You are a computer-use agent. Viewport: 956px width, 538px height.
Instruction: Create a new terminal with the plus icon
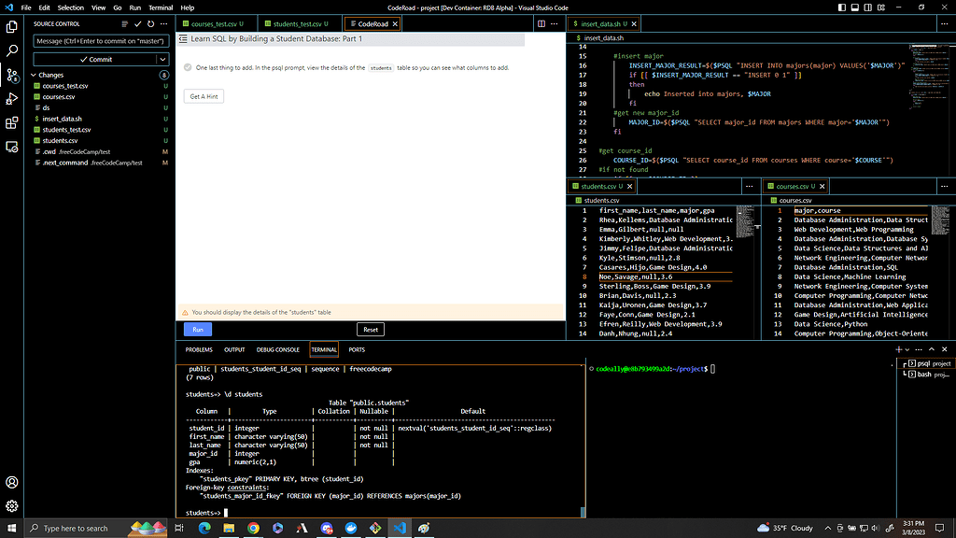899,349
